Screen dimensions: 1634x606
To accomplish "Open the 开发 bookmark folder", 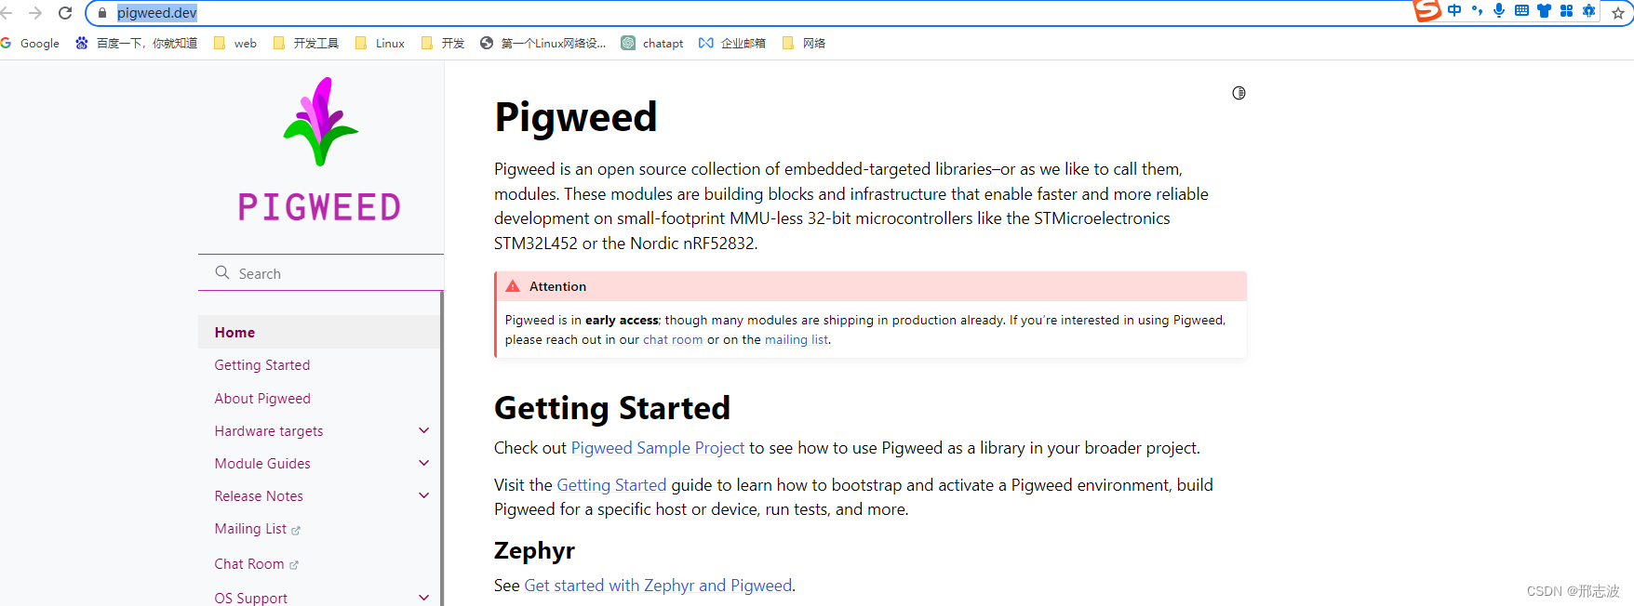I will point(443,43).
